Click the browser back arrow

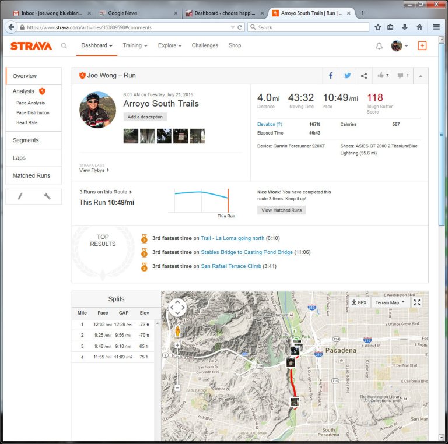click(11, 27)
